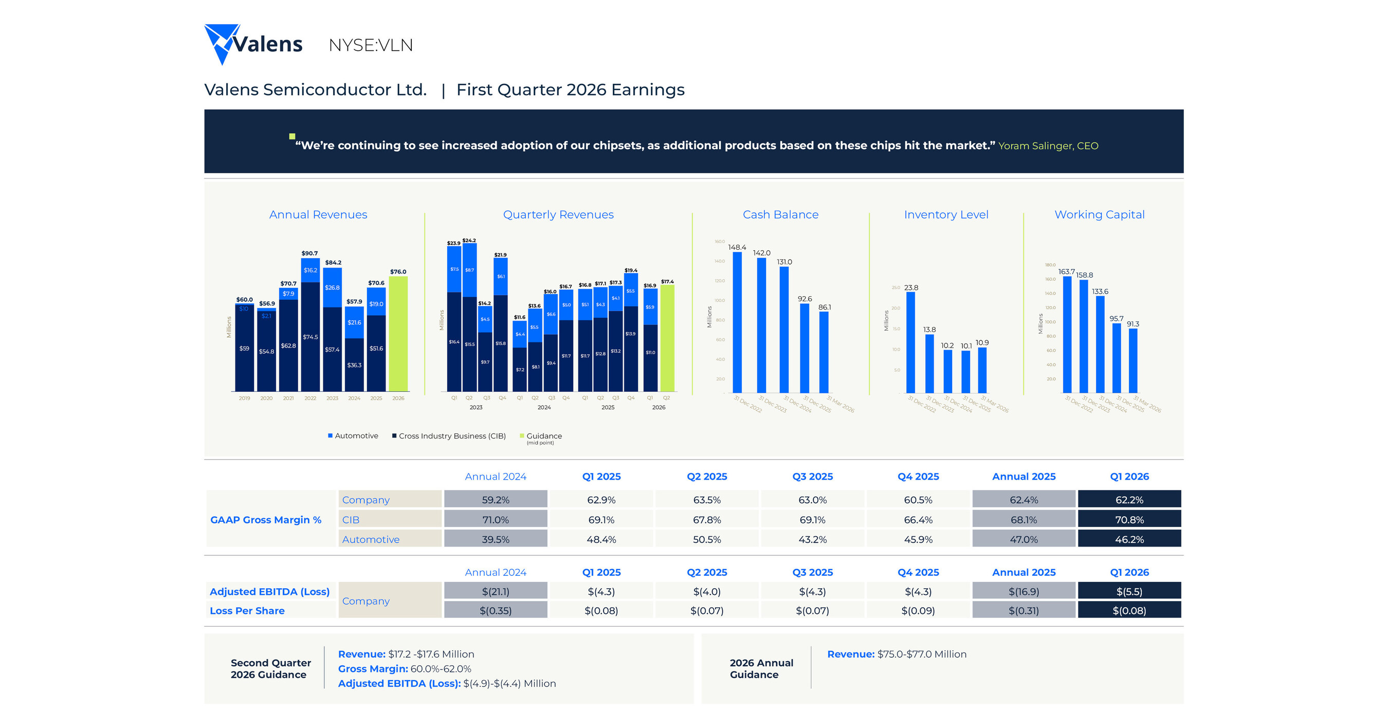Click the $19.4 quarterly revenue label
Image resolution: width=1388 pixels, height=727 pixels.
[x=631, y=270]
